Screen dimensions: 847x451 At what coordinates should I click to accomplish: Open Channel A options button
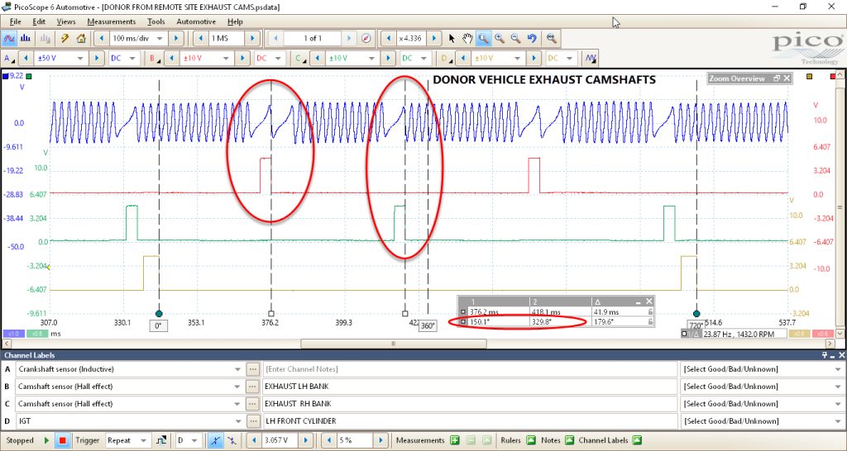(7, 59)
